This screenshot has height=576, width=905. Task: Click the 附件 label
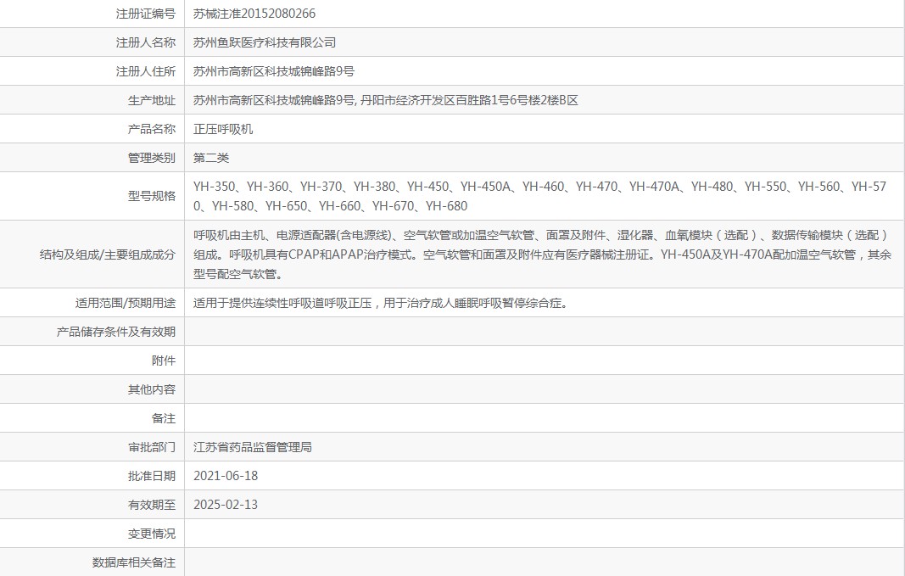coord(164,361)
